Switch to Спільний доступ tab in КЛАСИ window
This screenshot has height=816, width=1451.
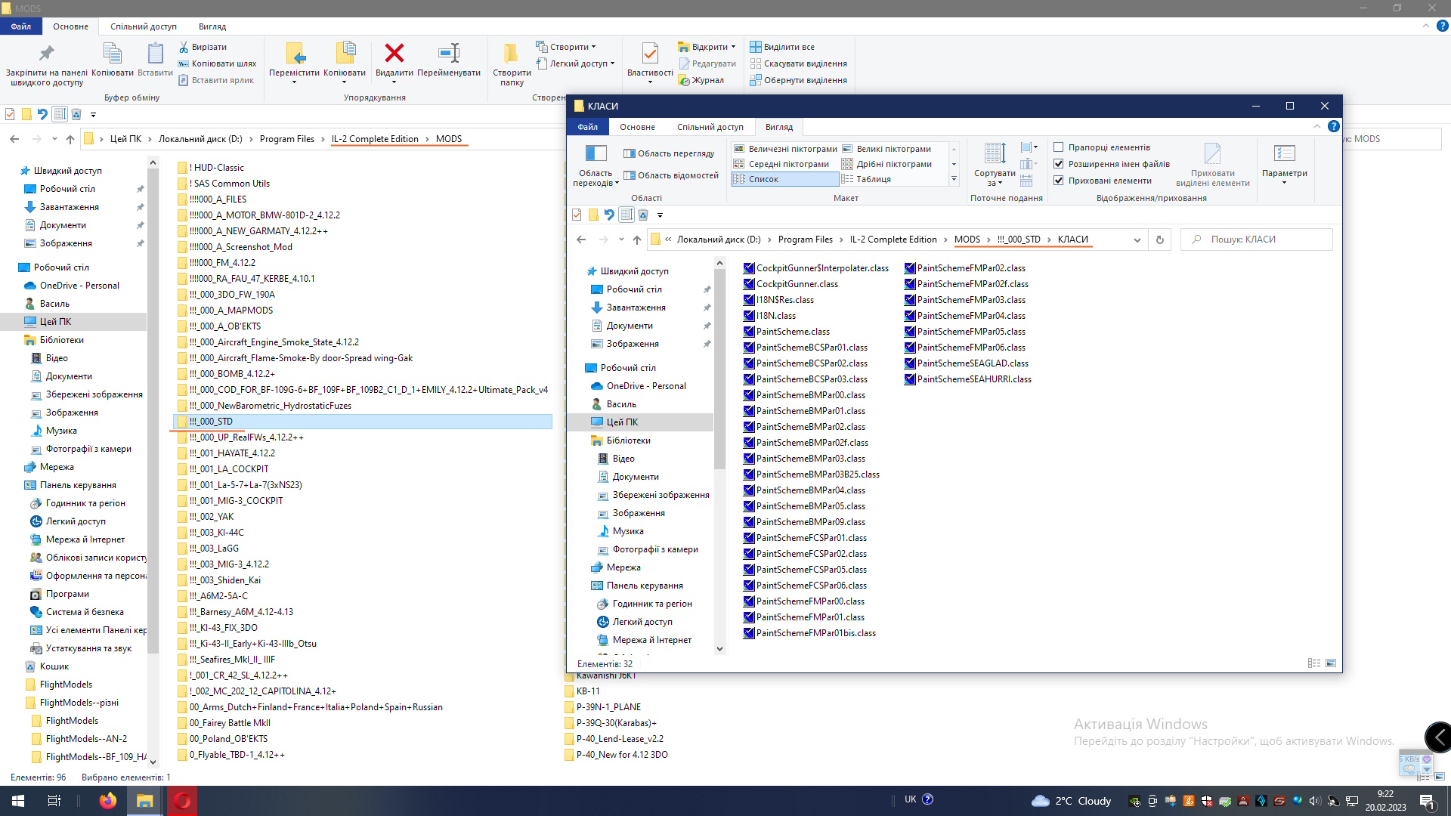[x=710, y=127]
